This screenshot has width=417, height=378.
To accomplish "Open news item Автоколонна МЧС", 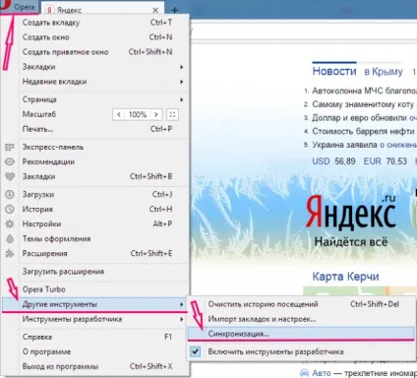I will (x=364, y=91).
